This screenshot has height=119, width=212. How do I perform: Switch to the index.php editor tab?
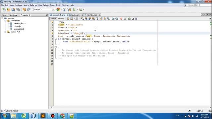point(76,15)
